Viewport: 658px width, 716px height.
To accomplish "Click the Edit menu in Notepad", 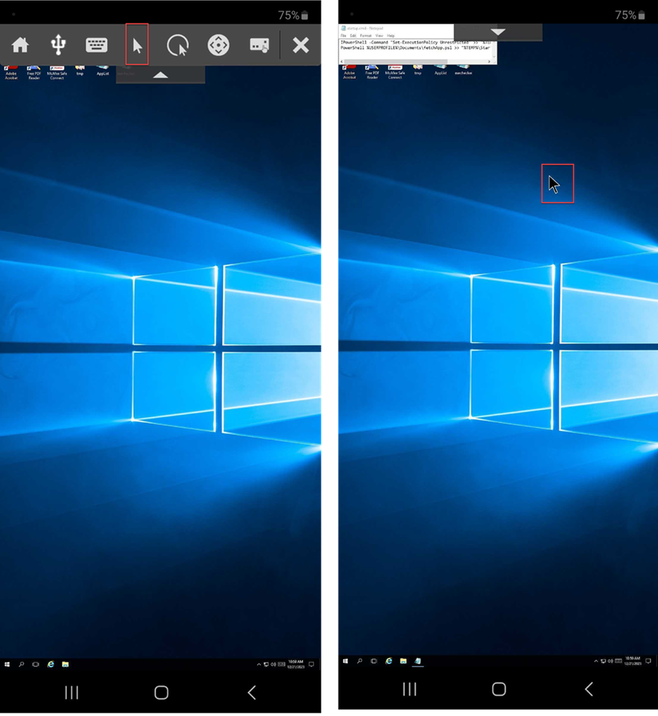I will click(x=353, y=35).
